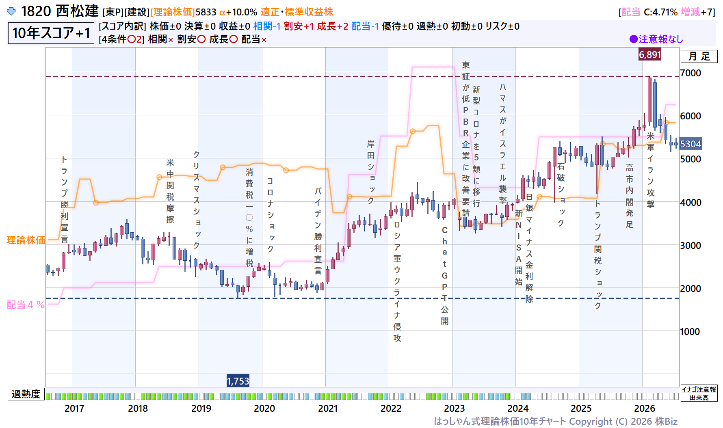This screenshot has width=723, height=428.
Task: Click the 1,753 low price marker
Action: (x=238, y=381)
